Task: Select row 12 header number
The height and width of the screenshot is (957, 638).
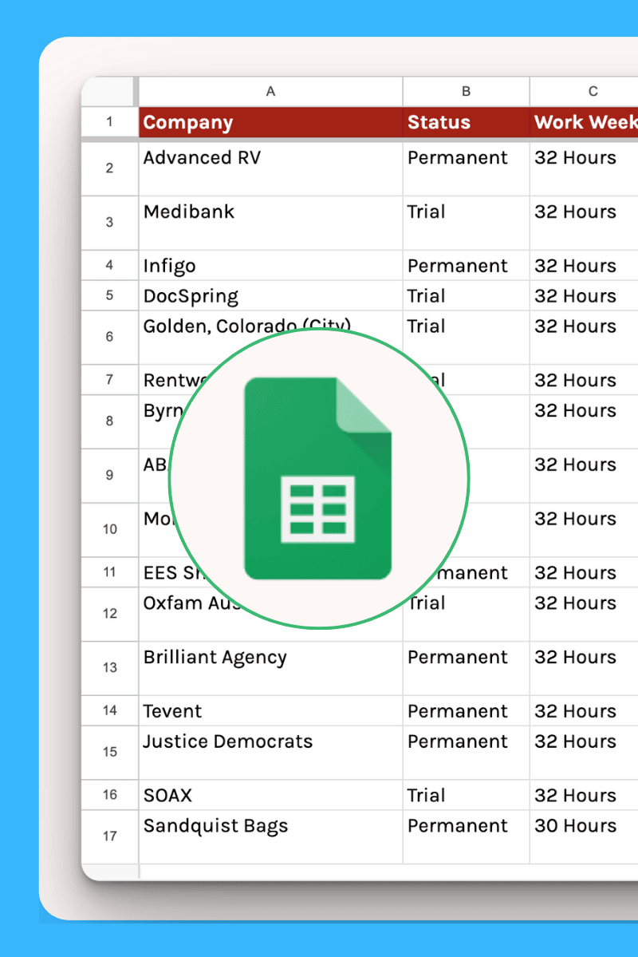Action: coord(109,613)
